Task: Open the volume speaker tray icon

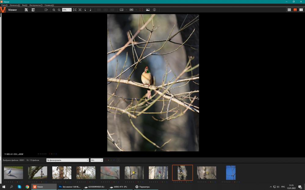Action: click(278, 187)
